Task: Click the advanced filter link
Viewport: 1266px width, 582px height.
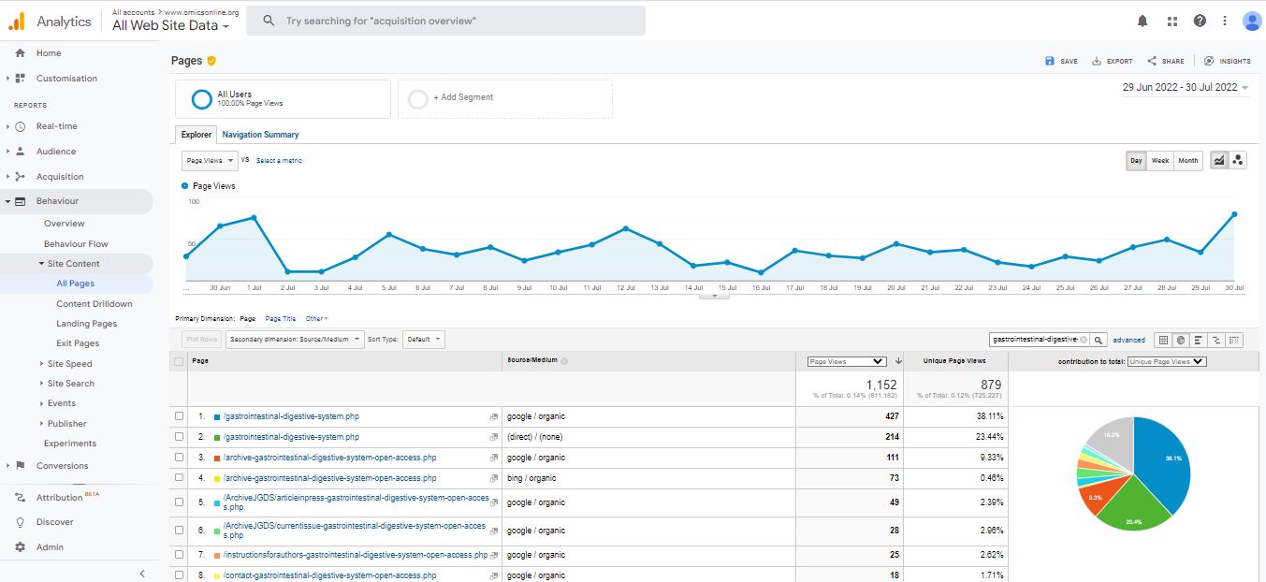Action: coord(1128,341)
